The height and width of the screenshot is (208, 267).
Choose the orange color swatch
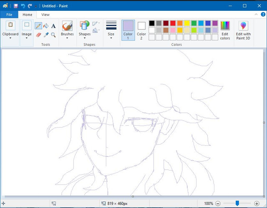pos(180,23)
